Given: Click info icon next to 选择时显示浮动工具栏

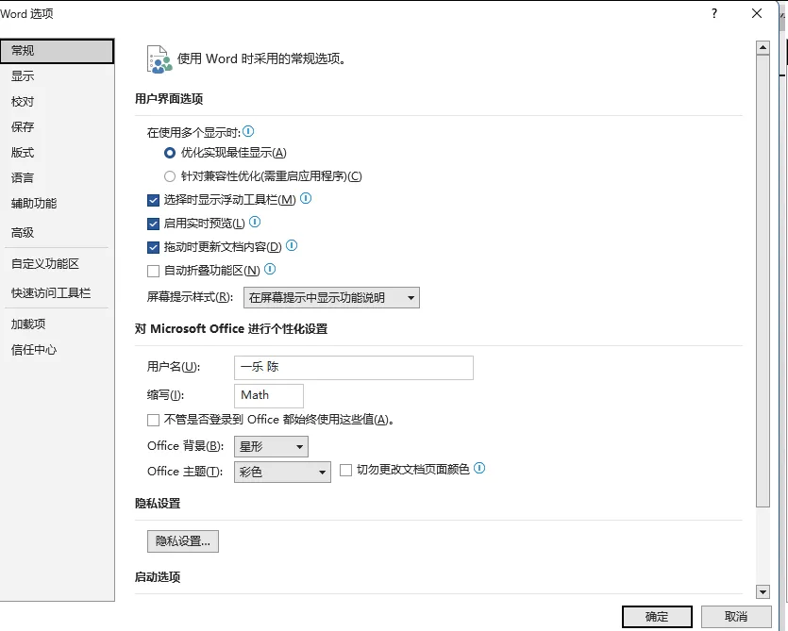Looking at the screenshot, I should [306, 198].
